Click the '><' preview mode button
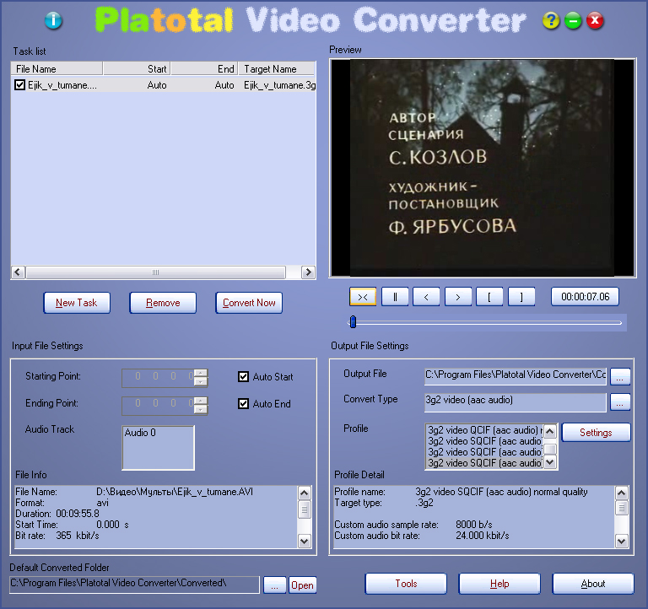This screenshot has width=648, height=609. tap(363, 297)
